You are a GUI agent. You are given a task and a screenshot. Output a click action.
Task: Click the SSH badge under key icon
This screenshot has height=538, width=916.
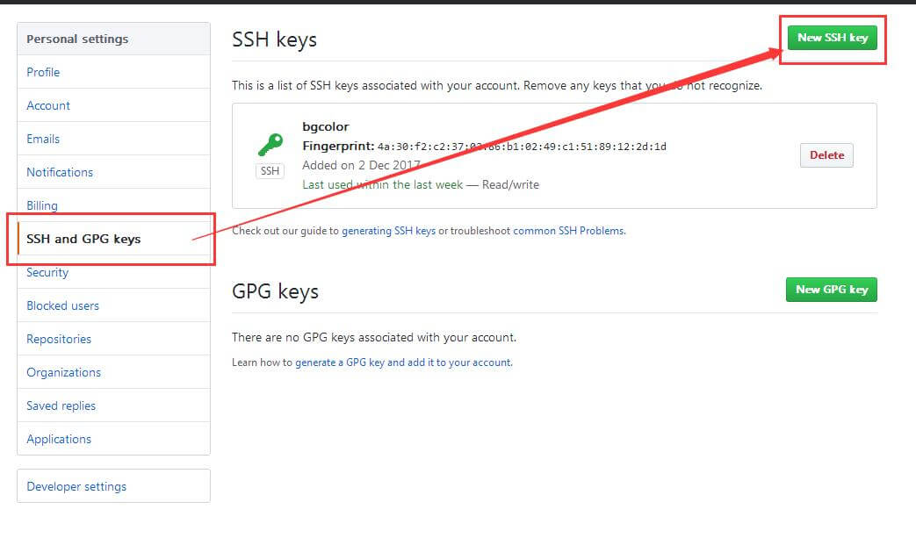pos(270,171)
